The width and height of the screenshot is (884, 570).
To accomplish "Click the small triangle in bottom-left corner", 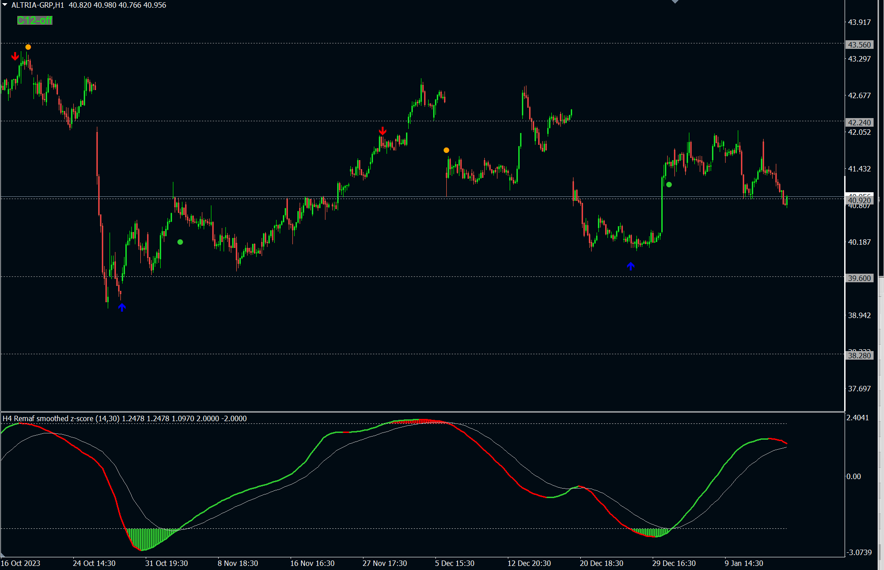I will pyautogui.click(x=3, y=554).
